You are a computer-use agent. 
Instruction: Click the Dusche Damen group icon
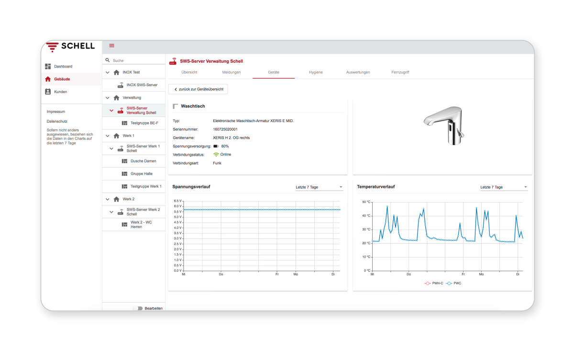pos(124,161)
